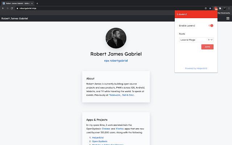Click the Robert James Gabriel site title
Viewport: 232px width, 145px height.
(x=14, y=18)
